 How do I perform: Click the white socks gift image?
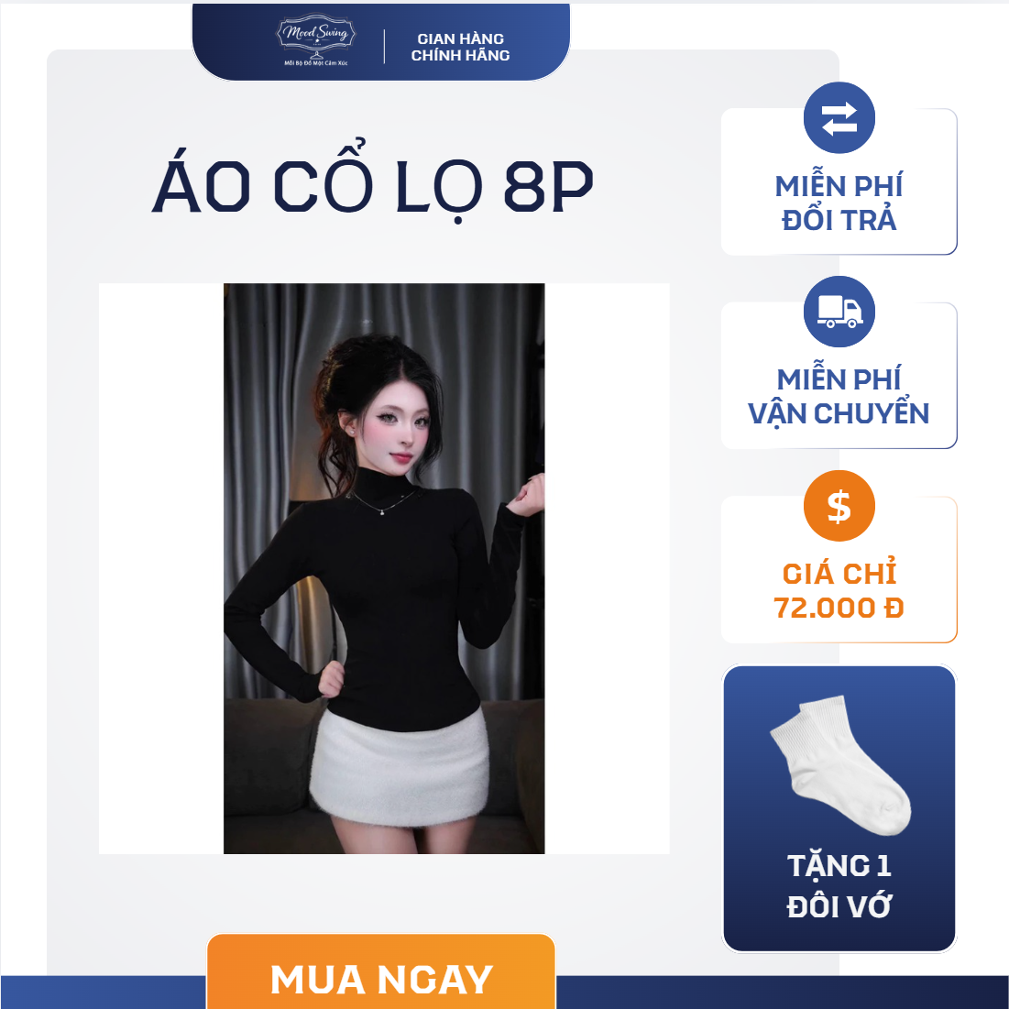[x=840, y=765]
